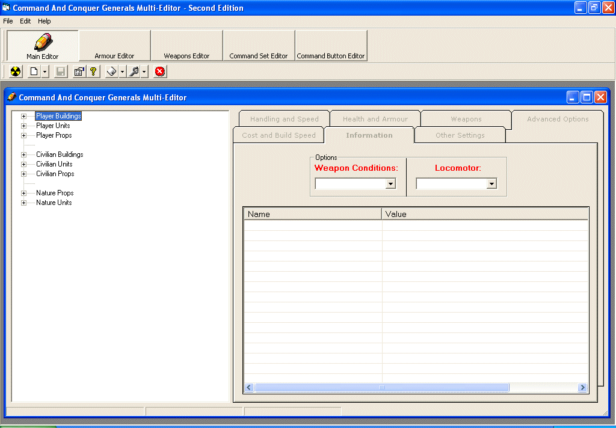Switch to Health and Armour tab
The height and width of the screenshot is (428, 616).
(375, 119)
